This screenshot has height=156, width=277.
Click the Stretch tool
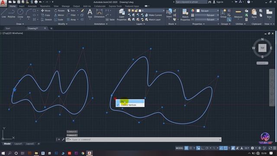[x=46, y=19]
